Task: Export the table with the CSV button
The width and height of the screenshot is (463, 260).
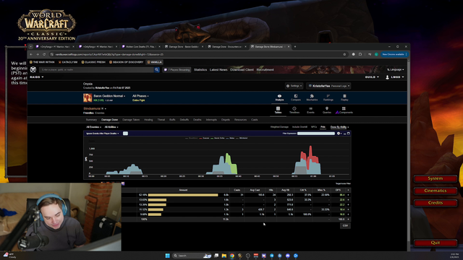Action: tap(345, 226)
